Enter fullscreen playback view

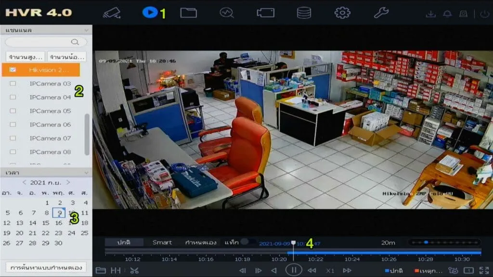coord(484,270)
